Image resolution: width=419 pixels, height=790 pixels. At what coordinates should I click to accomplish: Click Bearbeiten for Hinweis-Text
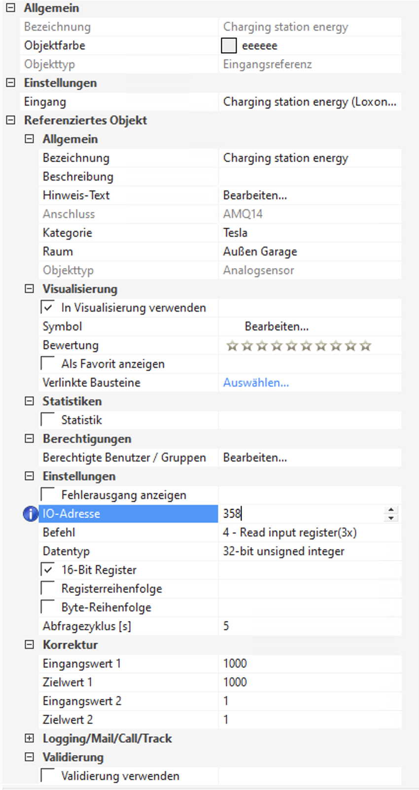[255, 195]
